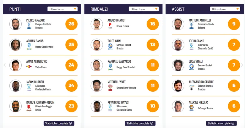Click Oriora Pistoia logo beside Angus Brandt

(110, 26)
